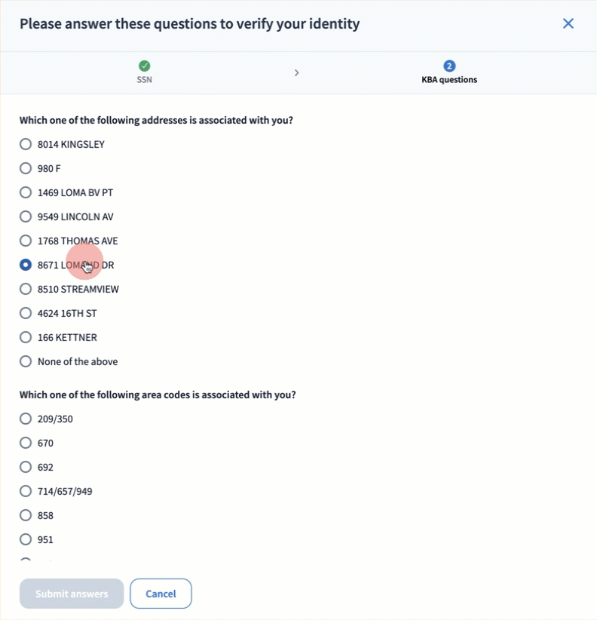The width and height of the screenshot is (597, 620).
Task: Pick the 9549 LINCOLN AV address
Action: pos(26,216)
